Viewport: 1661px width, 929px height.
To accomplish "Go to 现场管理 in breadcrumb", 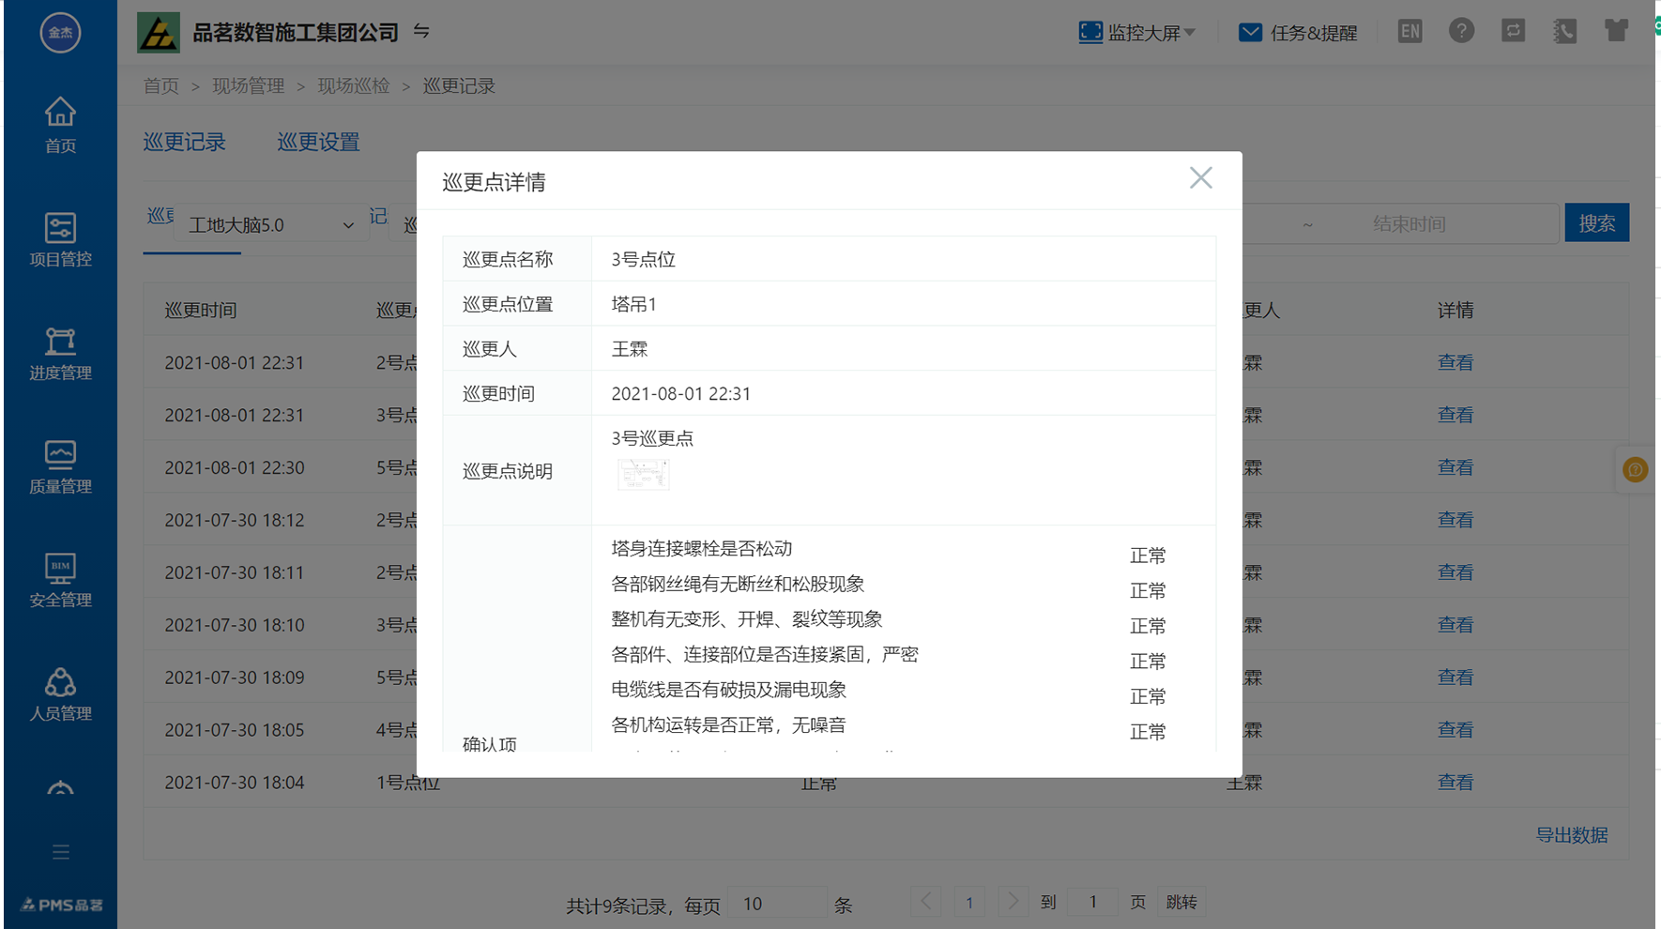I will tap(248, 86).
